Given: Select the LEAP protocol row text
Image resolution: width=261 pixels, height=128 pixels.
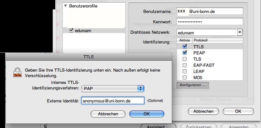Looking at the screenshot, I should (199, 71).
